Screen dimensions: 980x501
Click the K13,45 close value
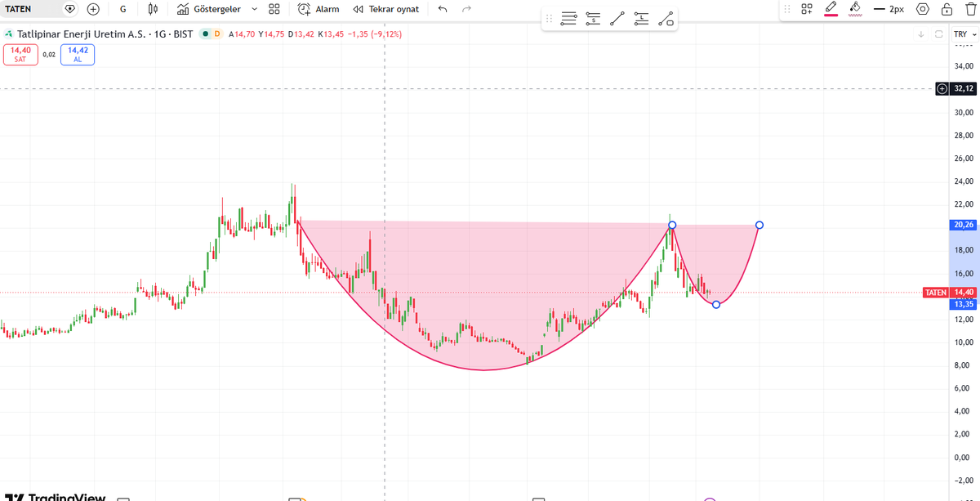(330, 34)
